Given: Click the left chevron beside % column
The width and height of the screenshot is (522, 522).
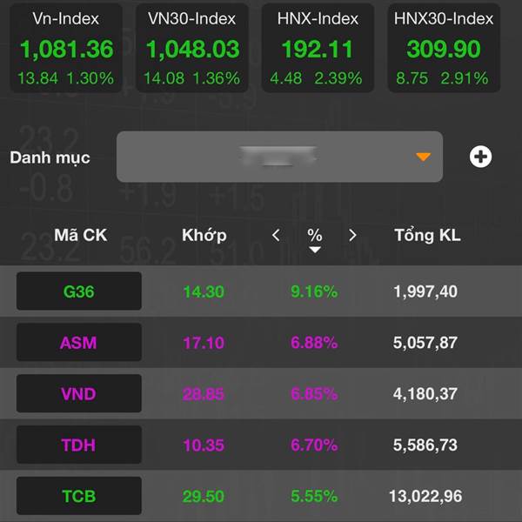Looking at the screenshot, I should (276, 236).
